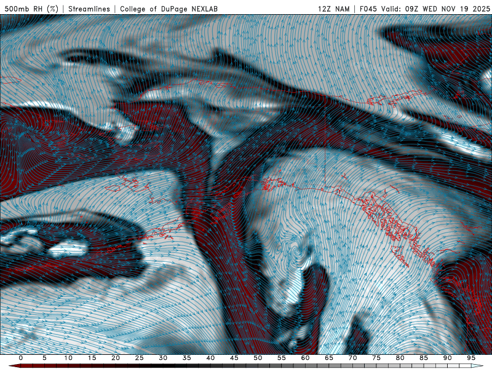Viewport: 492px width, 369px height.
Task: Click the '25' value on color scale
Action: (x=140, y=358)
